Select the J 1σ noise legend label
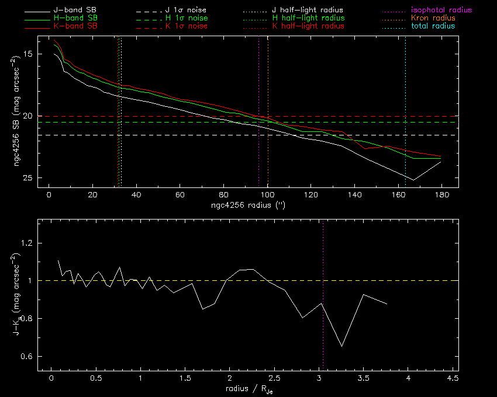The height and width of the screenshot is (397, 497). click(x=187, y=11)
